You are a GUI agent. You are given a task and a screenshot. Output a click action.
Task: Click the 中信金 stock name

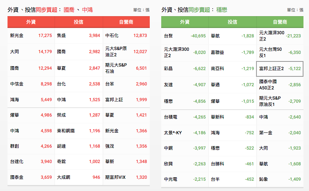17,84
